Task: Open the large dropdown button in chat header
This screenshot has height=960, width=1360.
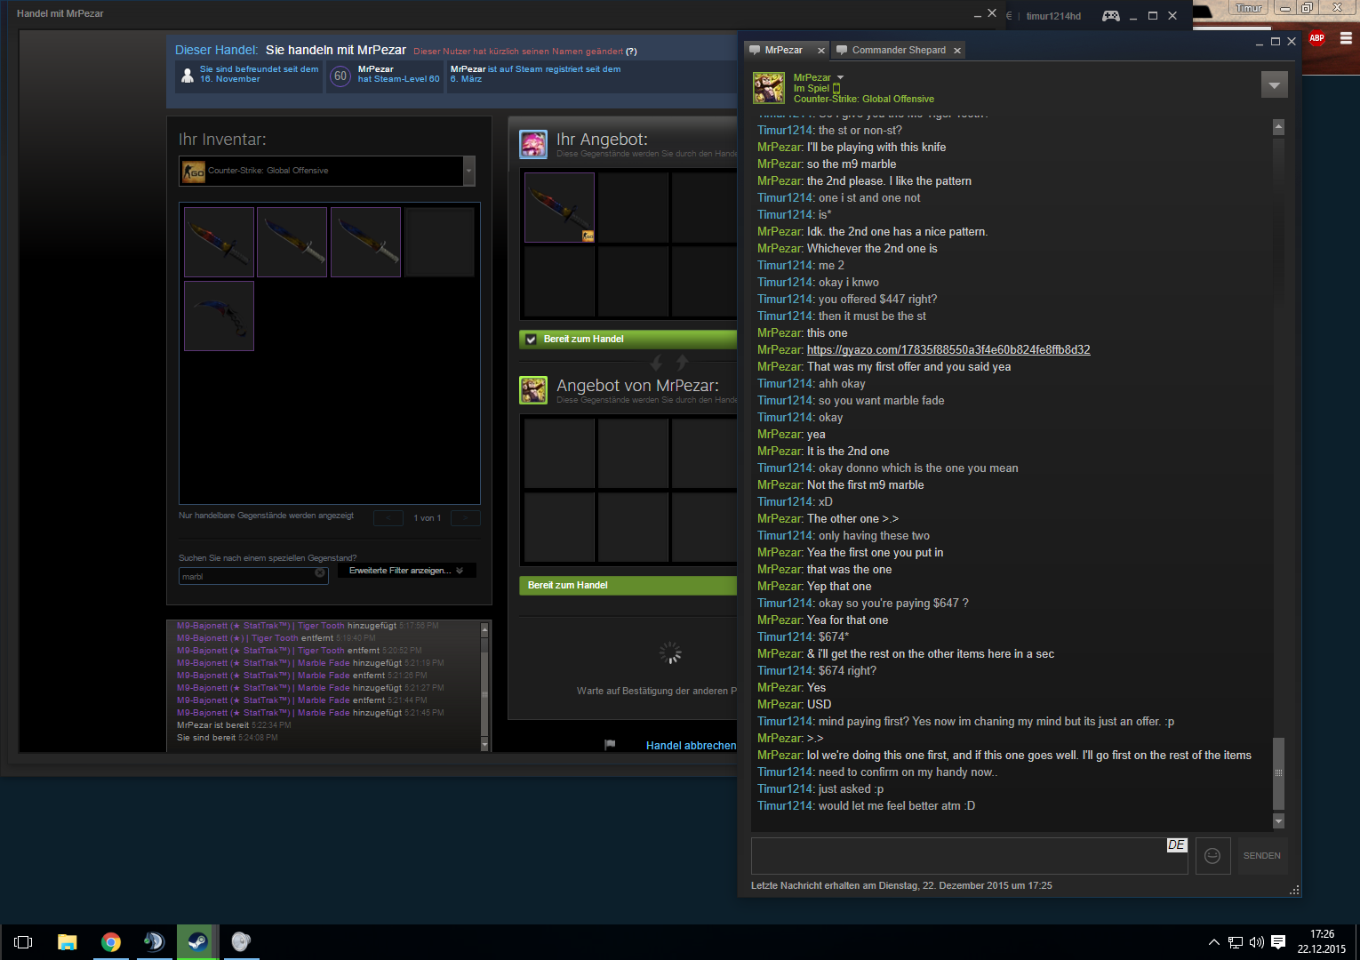Action: (x=1274, y=85)
